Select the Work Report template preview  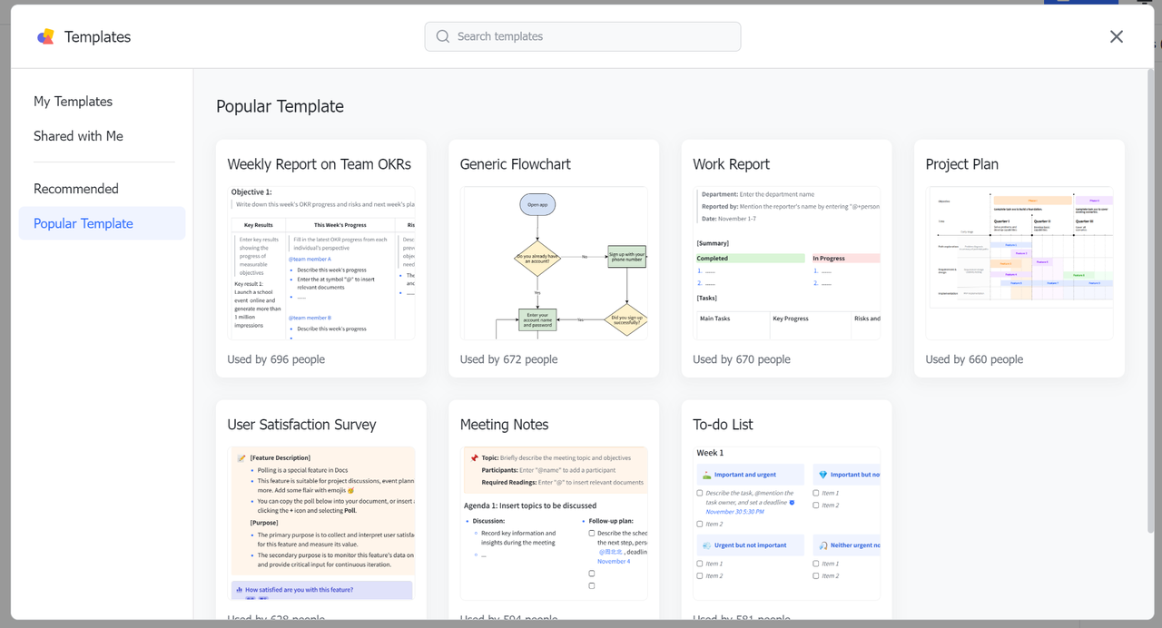click(786, 263)
